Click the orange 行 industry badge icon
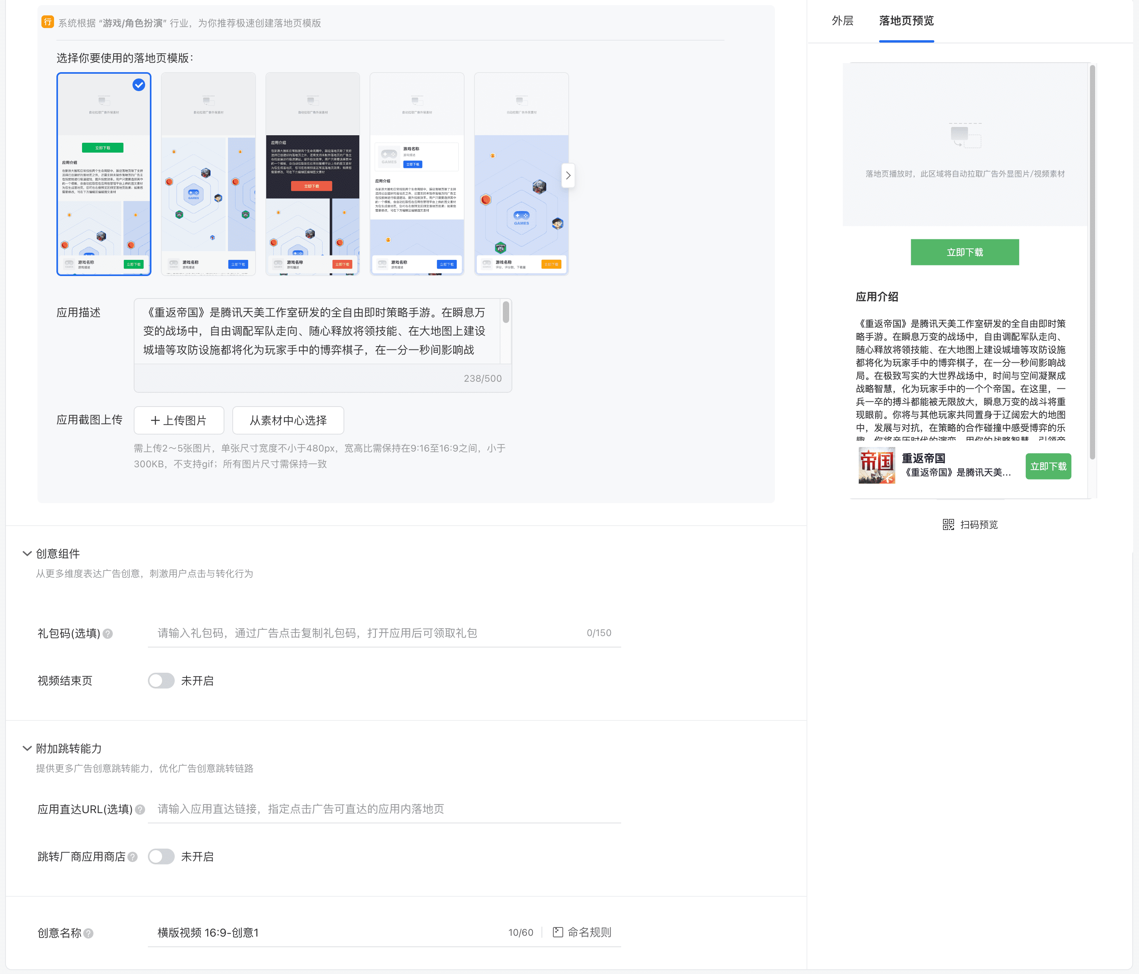The image size is (1139, 974). tap(48, 22)
